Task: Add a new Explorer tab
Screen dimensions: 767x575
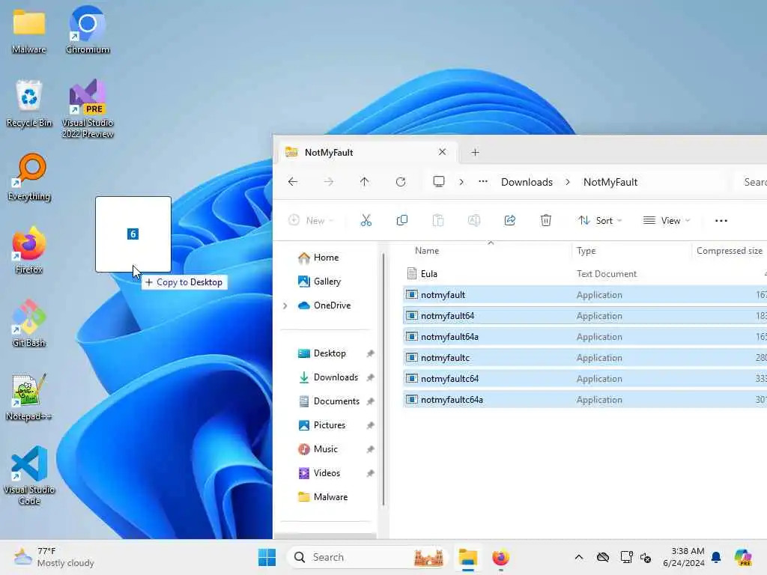Action: point(475,153)
